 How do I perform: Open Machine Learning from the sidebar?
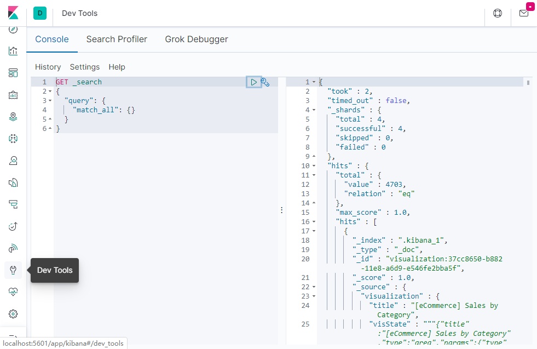click(13, 139)
